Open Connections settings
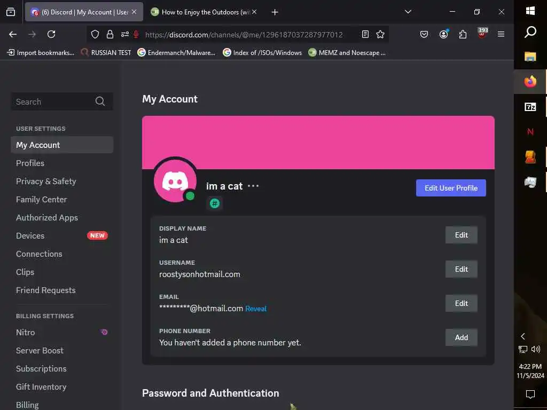 point(62,254)
